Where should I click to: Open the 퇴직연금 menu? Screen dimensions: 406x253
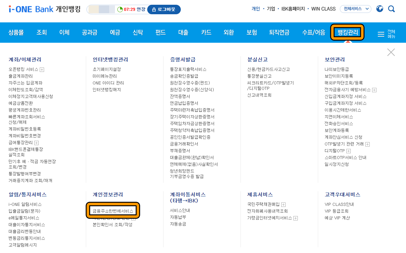click(279, 32)
